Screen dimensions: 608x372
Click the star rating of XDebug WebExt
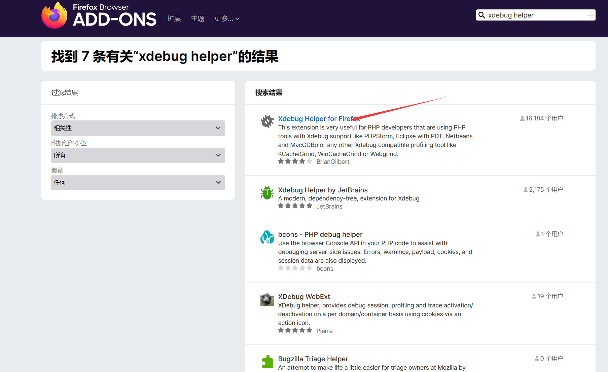(x=295, y=330)
